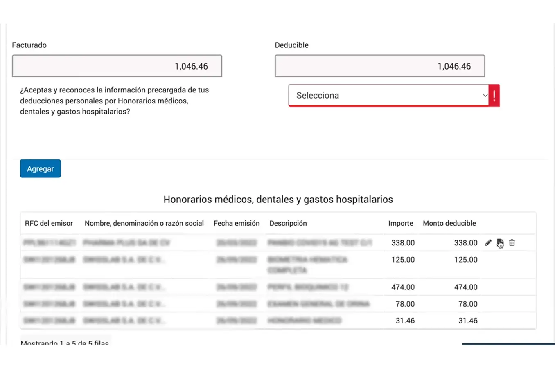This screenshot has width=555, height=368.
Task: Sort by the Fecha emisión column
Action: pyautogui.click(x=237, y=223)
